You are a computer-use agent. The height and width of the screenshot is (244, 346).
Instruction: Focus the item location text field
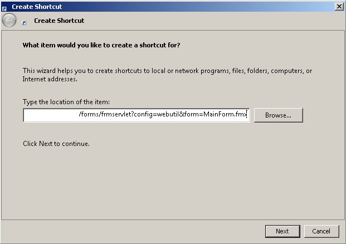pos(50,115)
